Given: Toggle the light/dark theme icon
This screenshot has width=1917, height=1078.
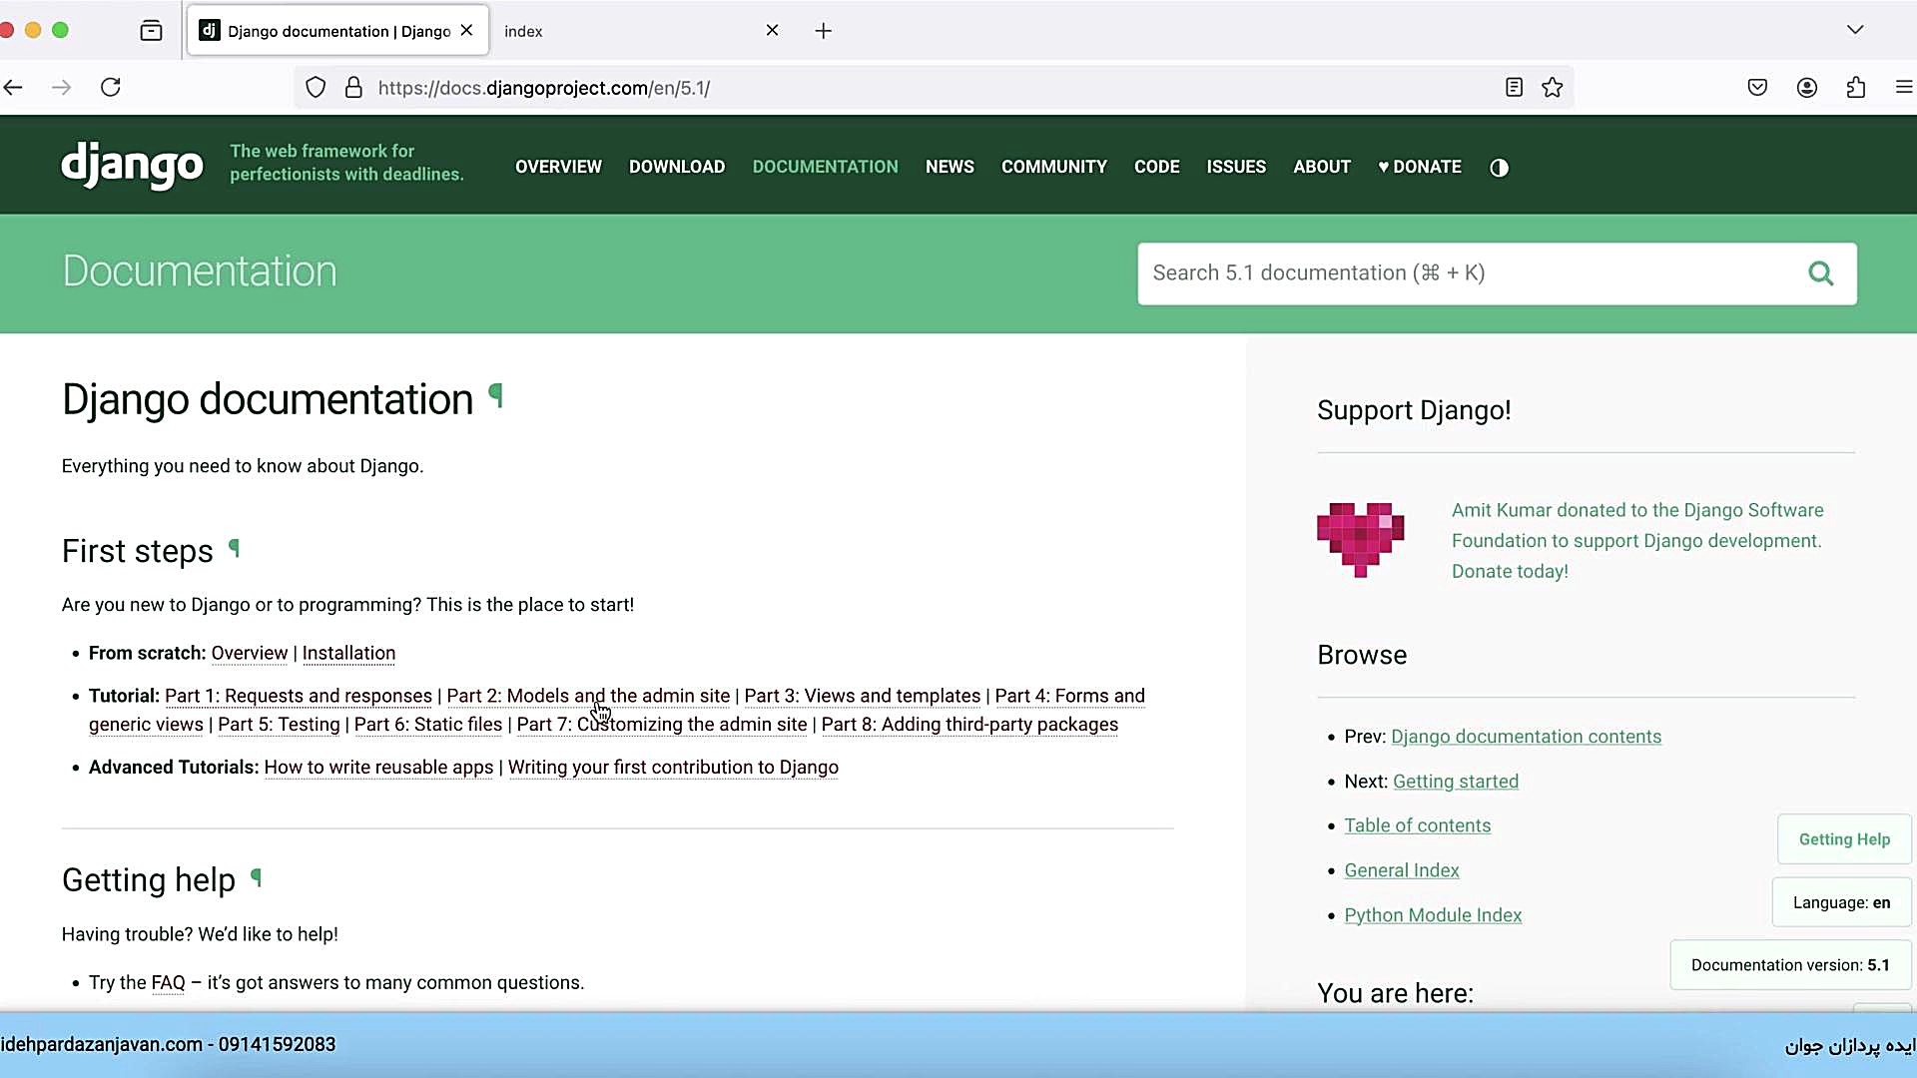Looking at the screenshot, I should (1499, 168).
